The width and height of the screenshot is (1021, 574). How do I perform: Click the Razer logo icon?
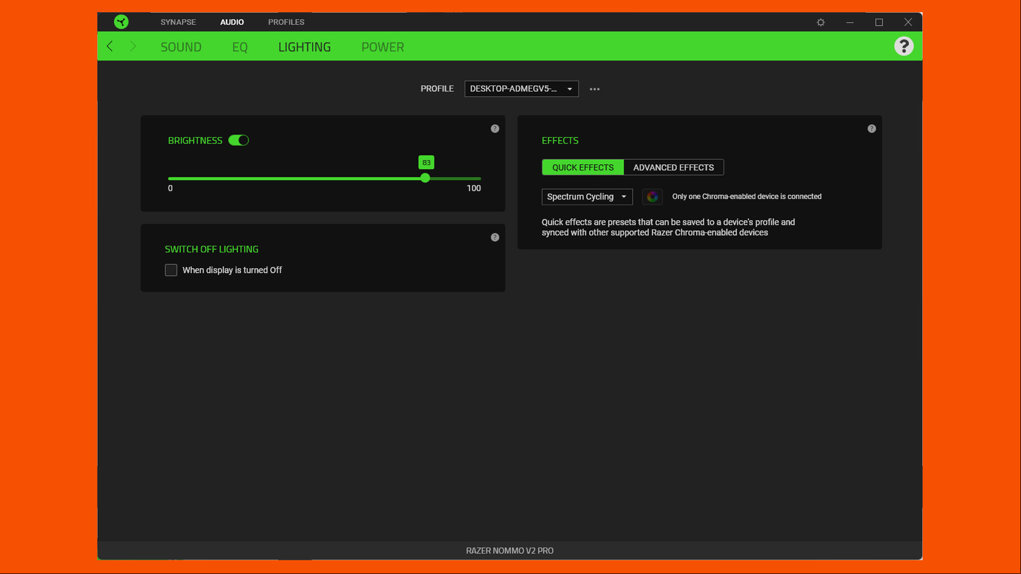click(121, 22)
